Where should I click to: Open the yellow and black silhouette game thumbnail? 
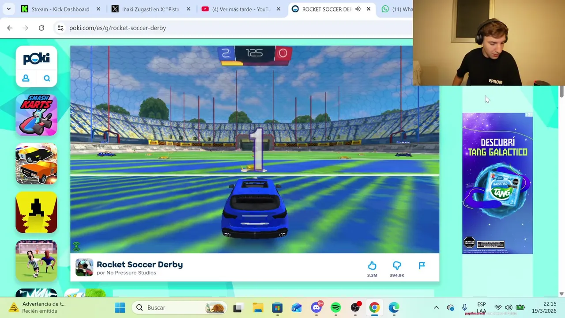point(36,212)
